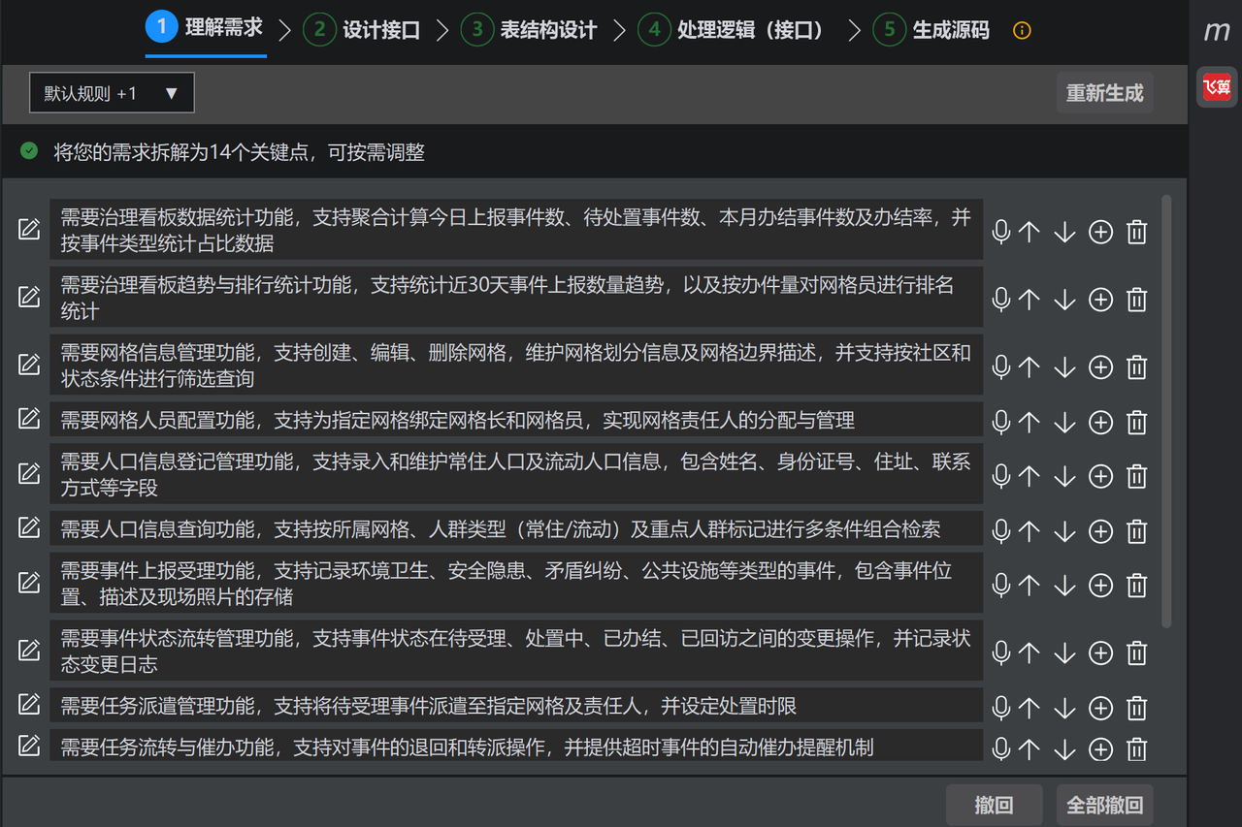Delete the 人口信息查询功能 requirement
1242x827 pixels.
tap(1136, 531)
